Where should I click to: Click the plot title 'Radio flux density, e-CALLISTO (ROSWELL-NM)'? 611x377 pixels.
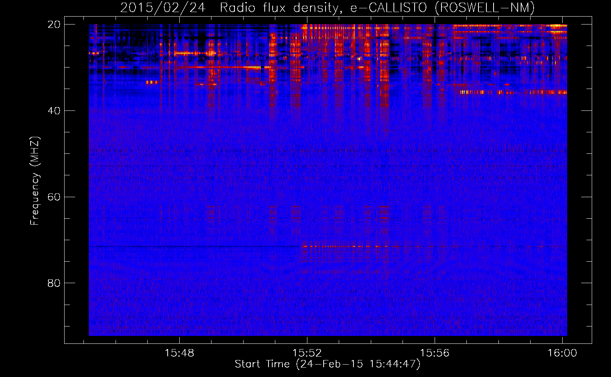[x=377, y=8]
